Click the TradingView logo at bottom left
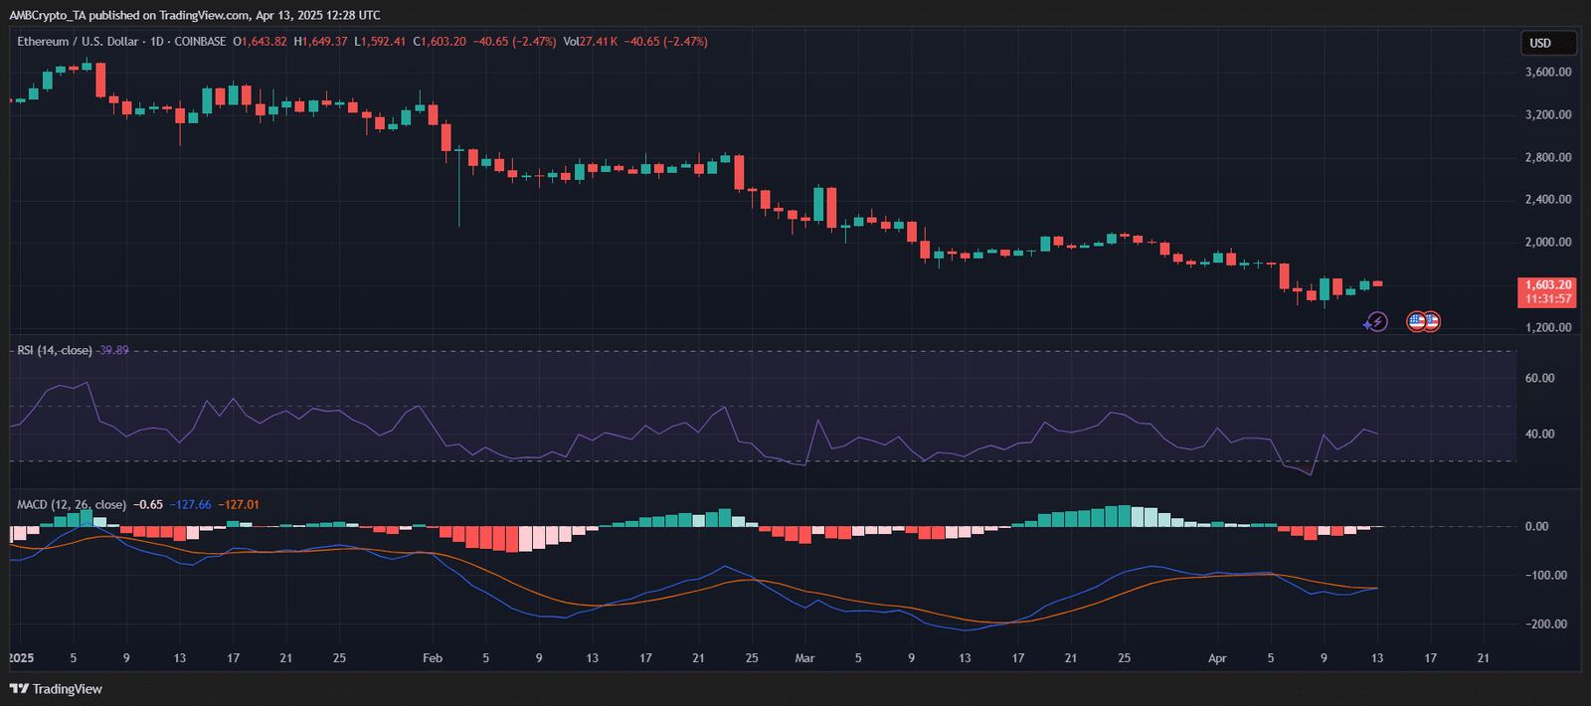 (x=56, y=689)
